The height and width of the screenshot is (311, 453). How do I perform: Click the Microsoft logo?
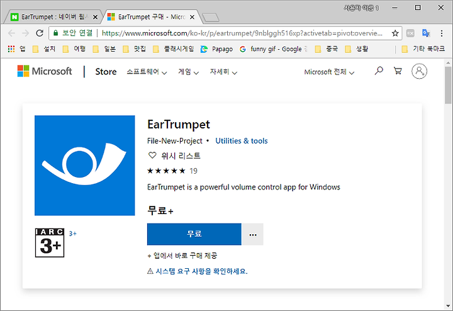tap(45, 71)
